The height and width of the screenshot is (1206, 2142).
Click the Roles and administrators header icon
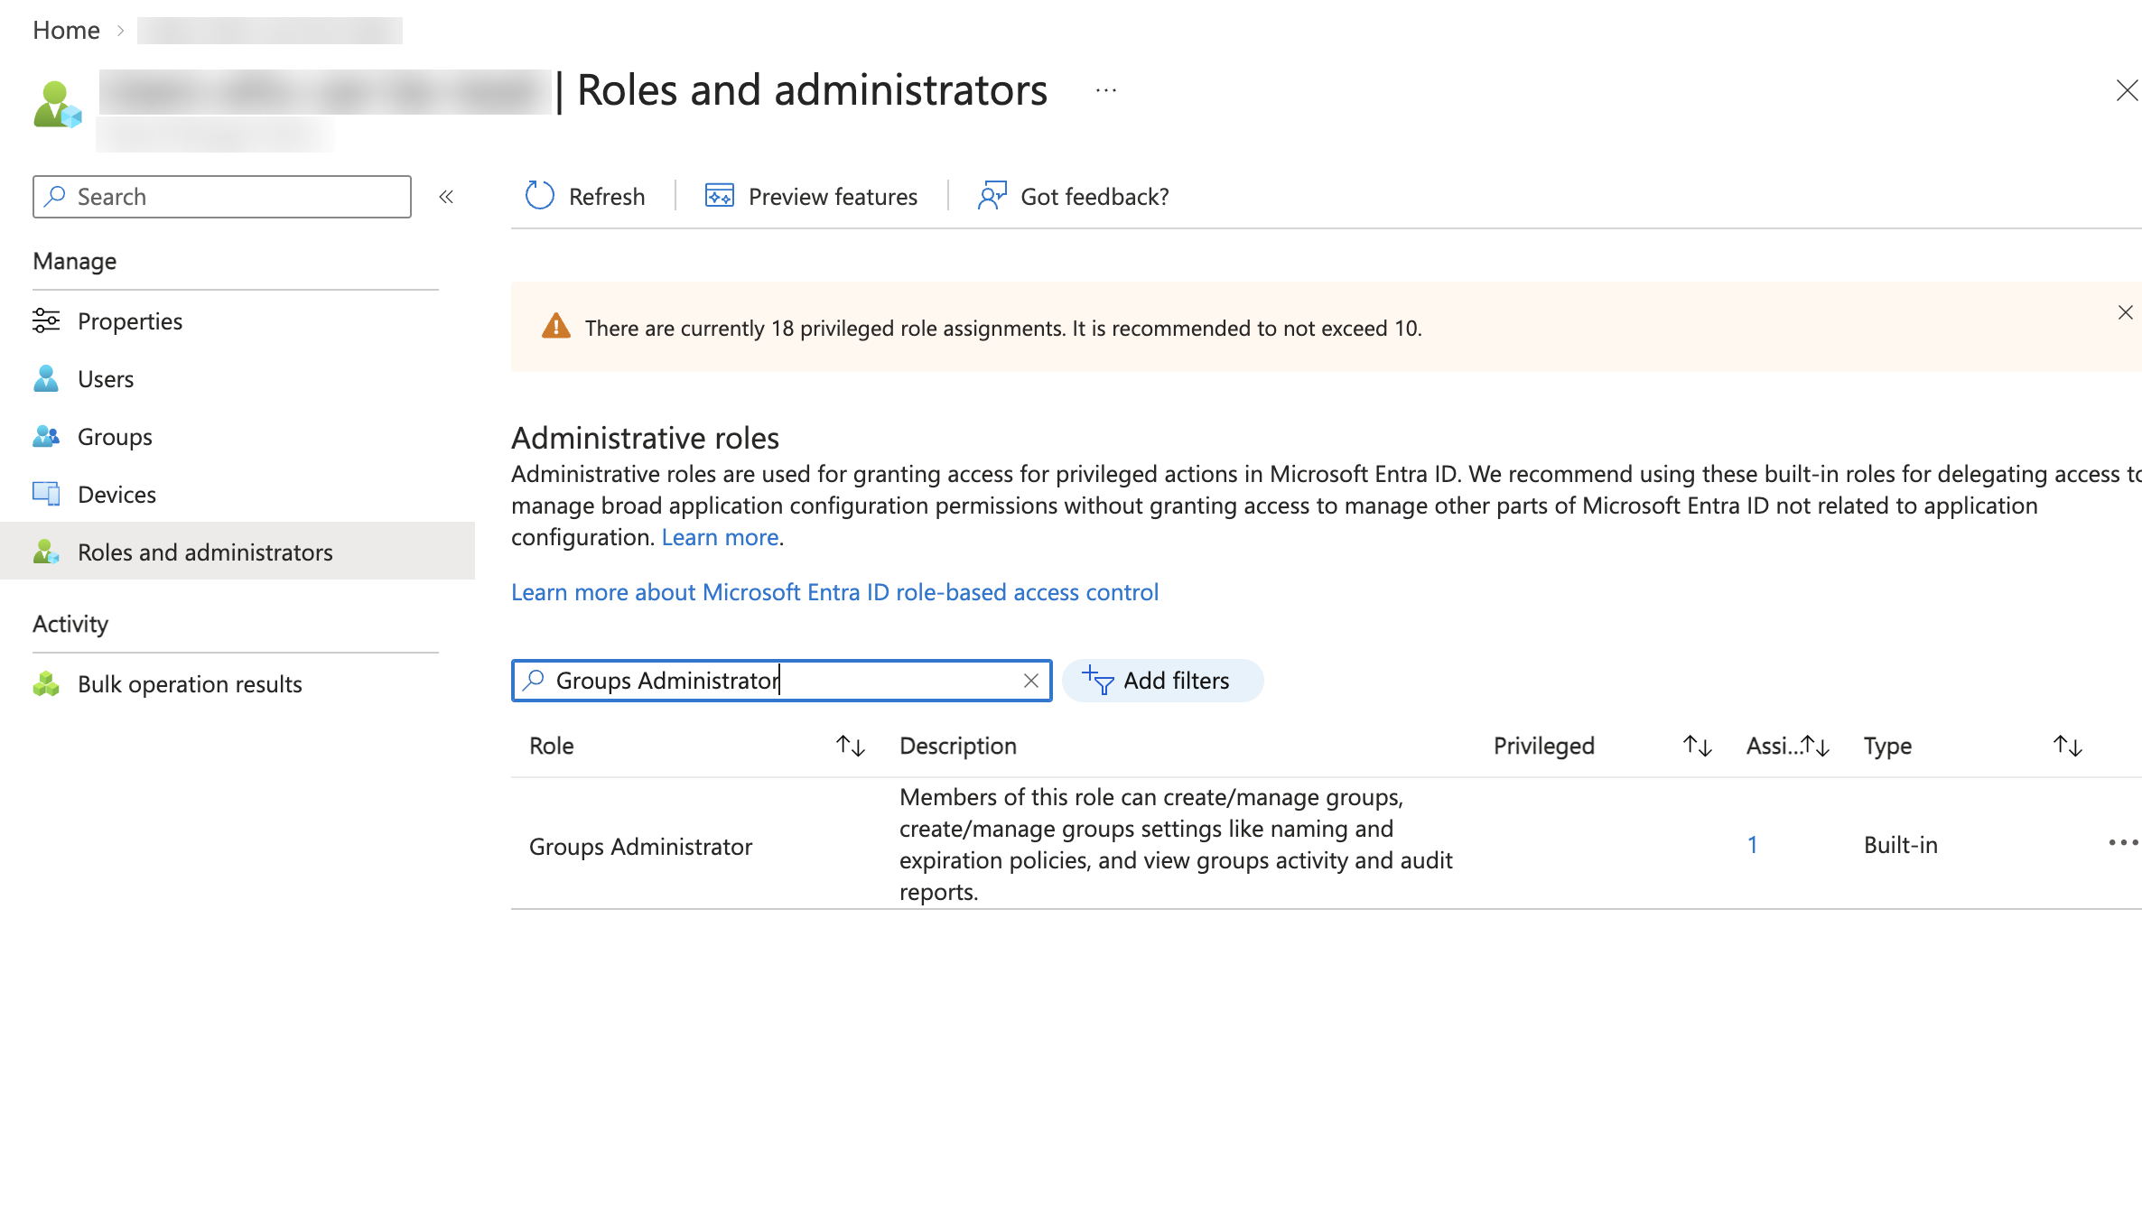point(57,105)
